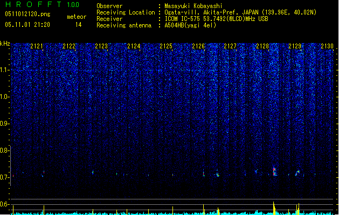The width and height of the screenshot is (339, 215).
Task: Click the tallest yellow signal peak near 2128
Action: tap(274, 208)
